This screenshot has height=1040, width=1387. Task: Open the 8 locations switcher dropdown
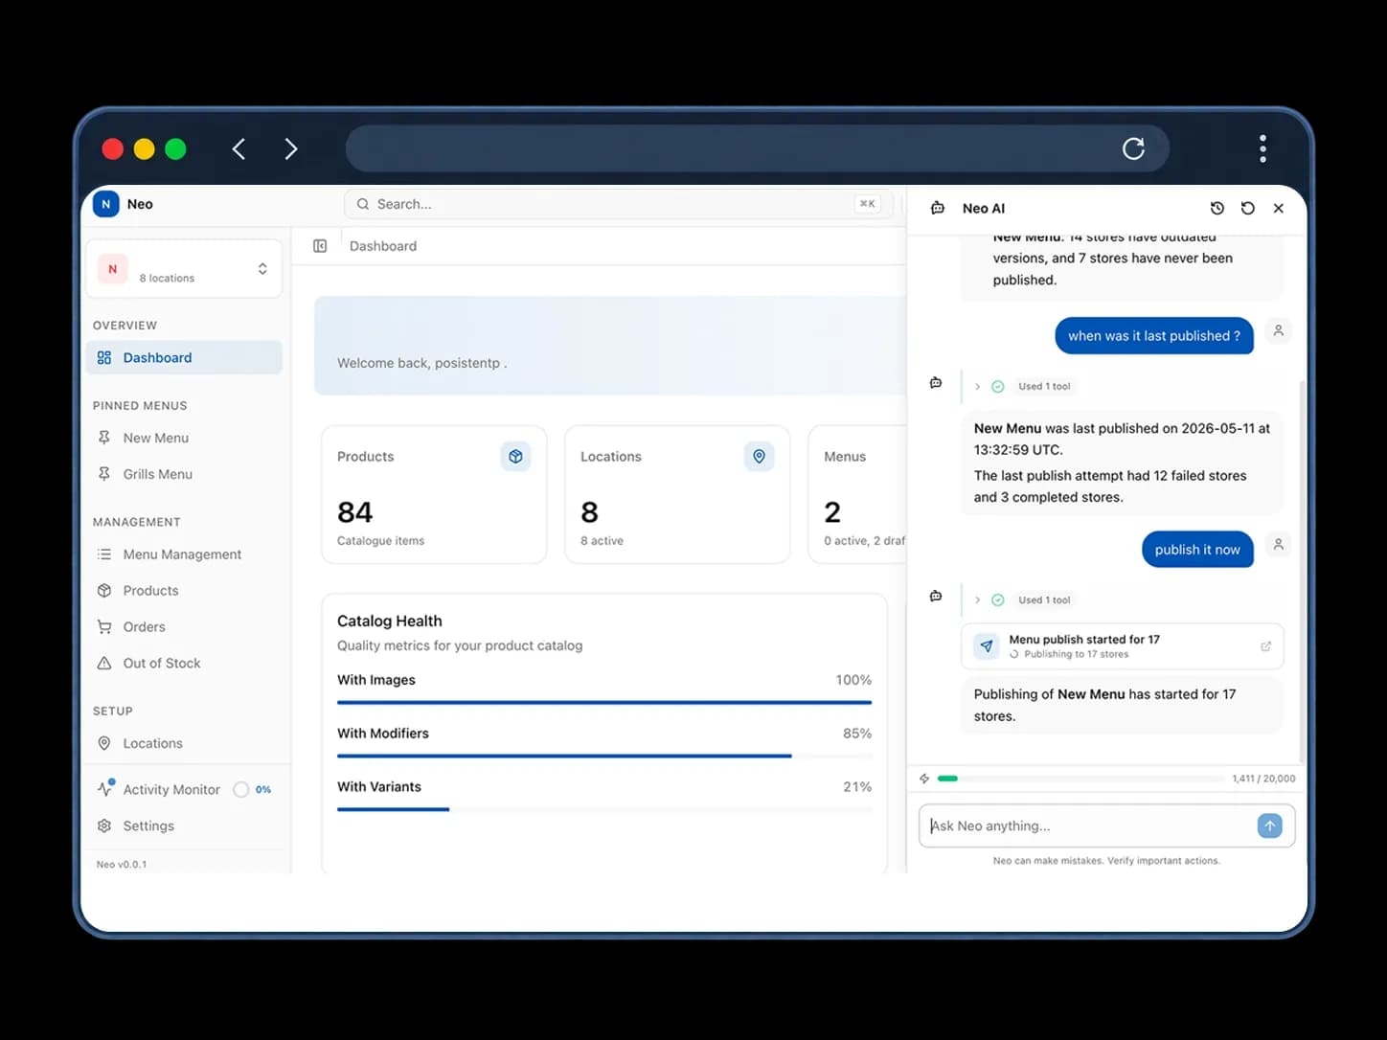point(185,269)
